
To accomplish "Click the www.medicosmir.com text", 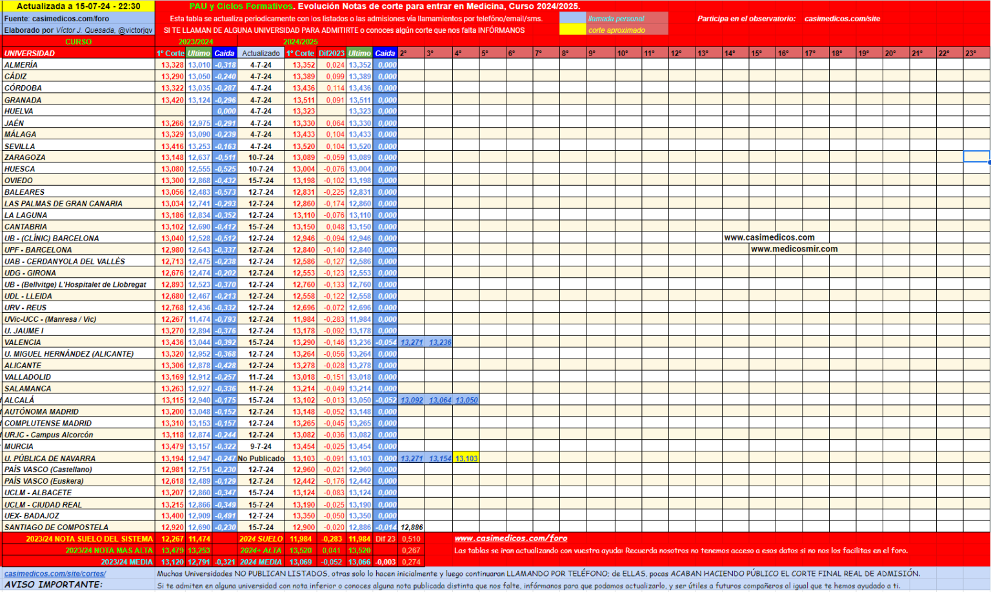I will pos(794,249).
